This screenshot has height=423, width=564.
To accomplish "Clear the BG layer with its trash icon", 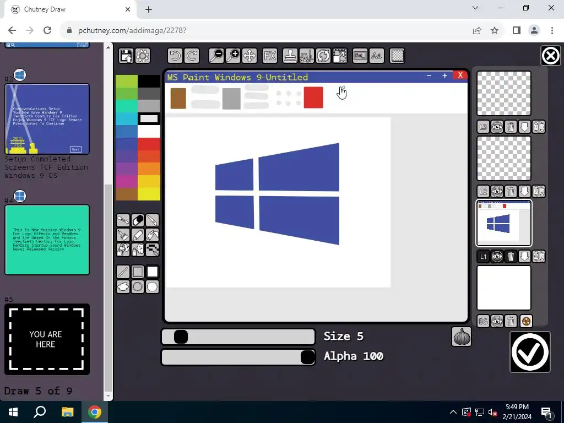I will [x=511, y=321].
